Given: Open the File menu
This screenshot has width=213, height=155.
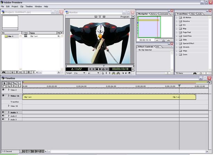Looking at the screenshot, I should coord(2,7).
